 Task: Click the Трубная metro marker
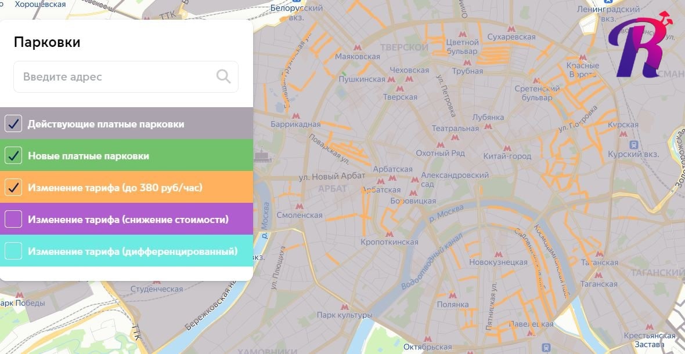point(467,63)
